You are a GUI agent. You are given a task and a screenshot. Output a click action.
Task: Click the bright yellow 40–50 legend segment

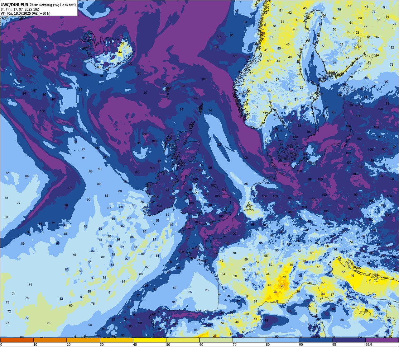pos(150,340)
